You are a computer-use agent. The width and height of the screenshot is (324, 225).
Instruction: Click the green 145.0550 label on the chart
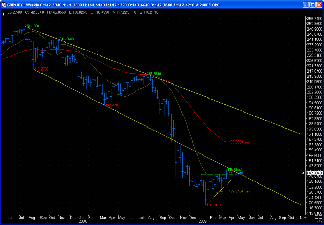click(234, 169)
